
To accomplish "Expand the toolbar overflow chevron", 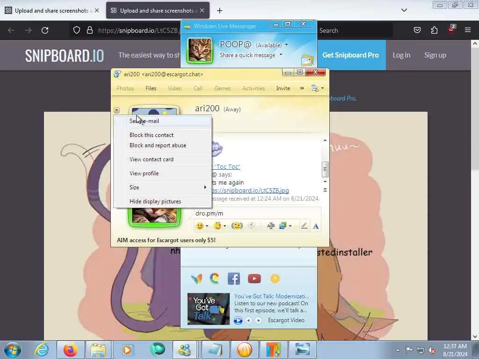I will [x=302, y=88].
